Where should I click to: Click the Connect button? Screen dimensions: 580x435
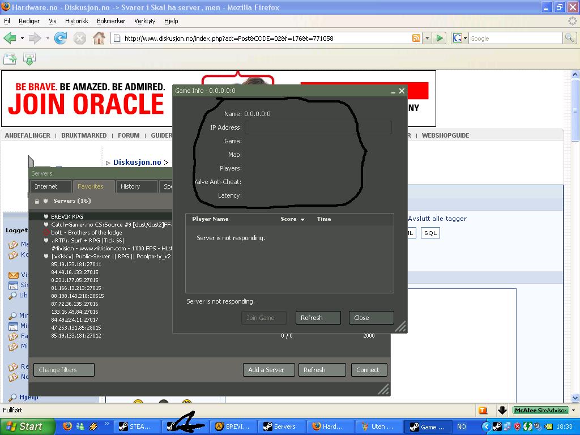coord(369,370)
